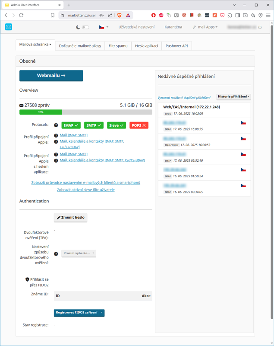Viewport: 274px width, 346px height.
Task: Open the Czech flag language dropdown
Action: (x=104, y=27)
